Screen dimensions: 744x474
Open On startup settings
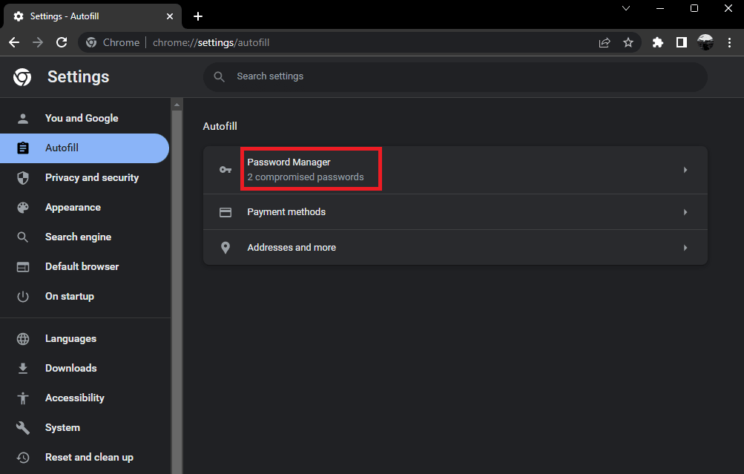[85, 297]
